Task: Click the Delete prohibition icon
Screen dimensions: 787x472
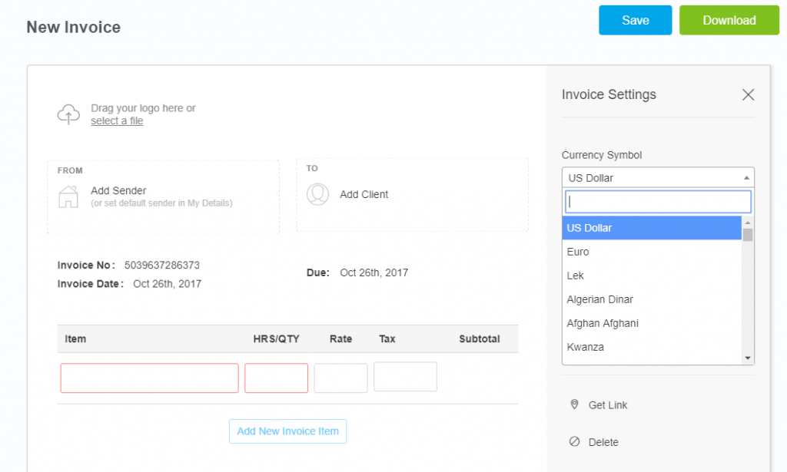Action: point(575,441)
